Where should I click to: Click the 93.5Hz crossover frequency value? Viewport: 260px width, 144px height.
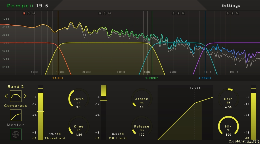pyautogui.click(x=58, y=78)
